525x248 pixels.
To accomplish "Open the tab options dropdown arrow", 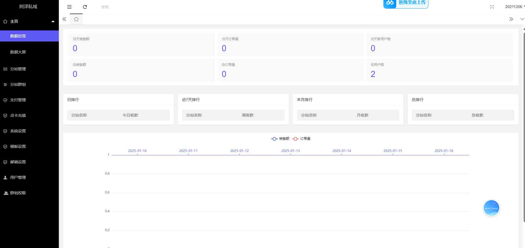I will tap(522, 19).
